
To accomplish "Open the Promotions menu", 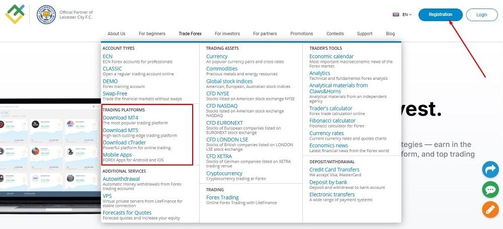I will [301, 34].
